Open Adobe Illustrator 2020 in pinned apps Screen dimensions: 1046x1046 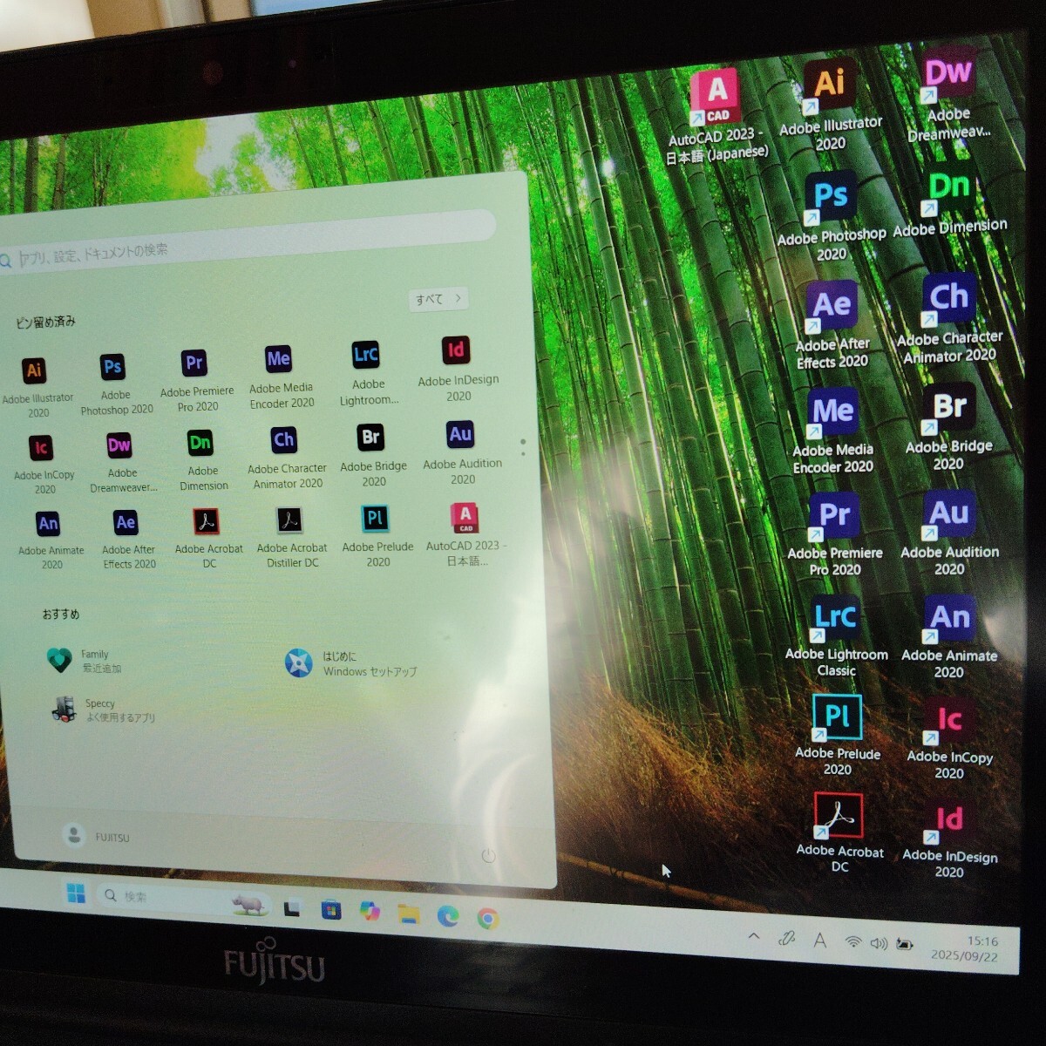click(35, 387)
